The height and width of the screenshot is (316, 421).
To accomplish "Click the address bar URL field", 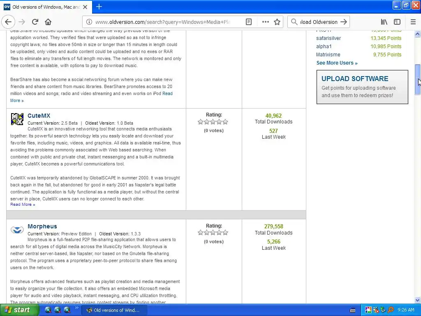I will pos(162,22).
